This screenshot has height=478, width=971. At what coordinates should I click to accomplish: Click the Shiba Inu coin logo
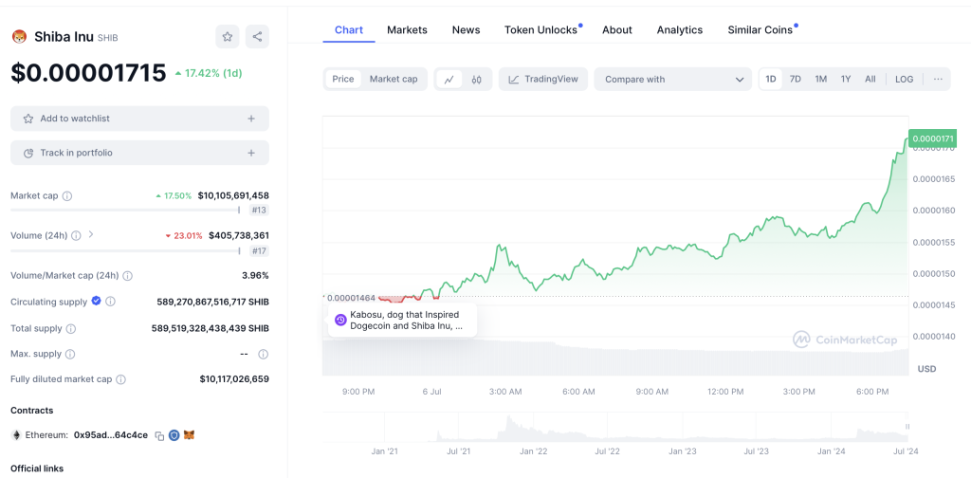coord(19,37)
